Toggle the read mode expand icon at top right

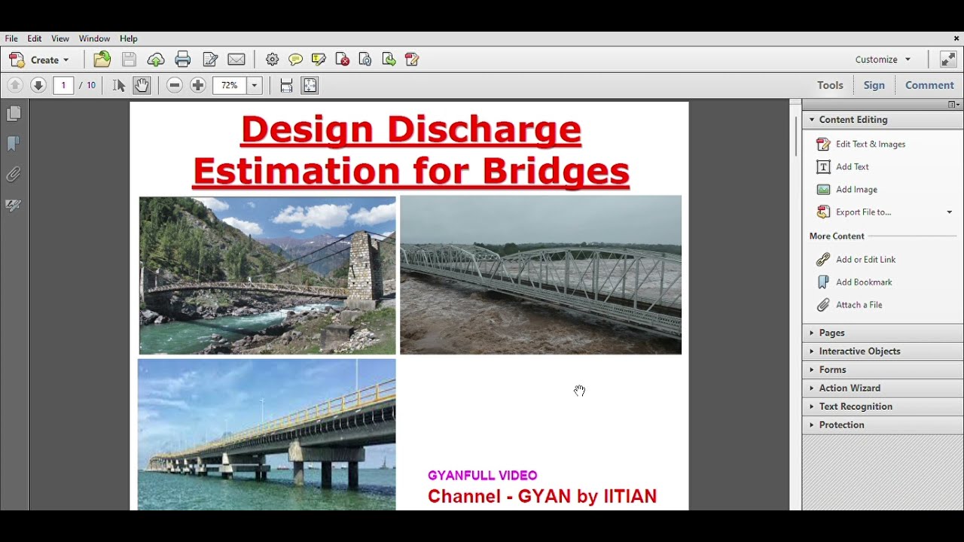tap(948, 59)
